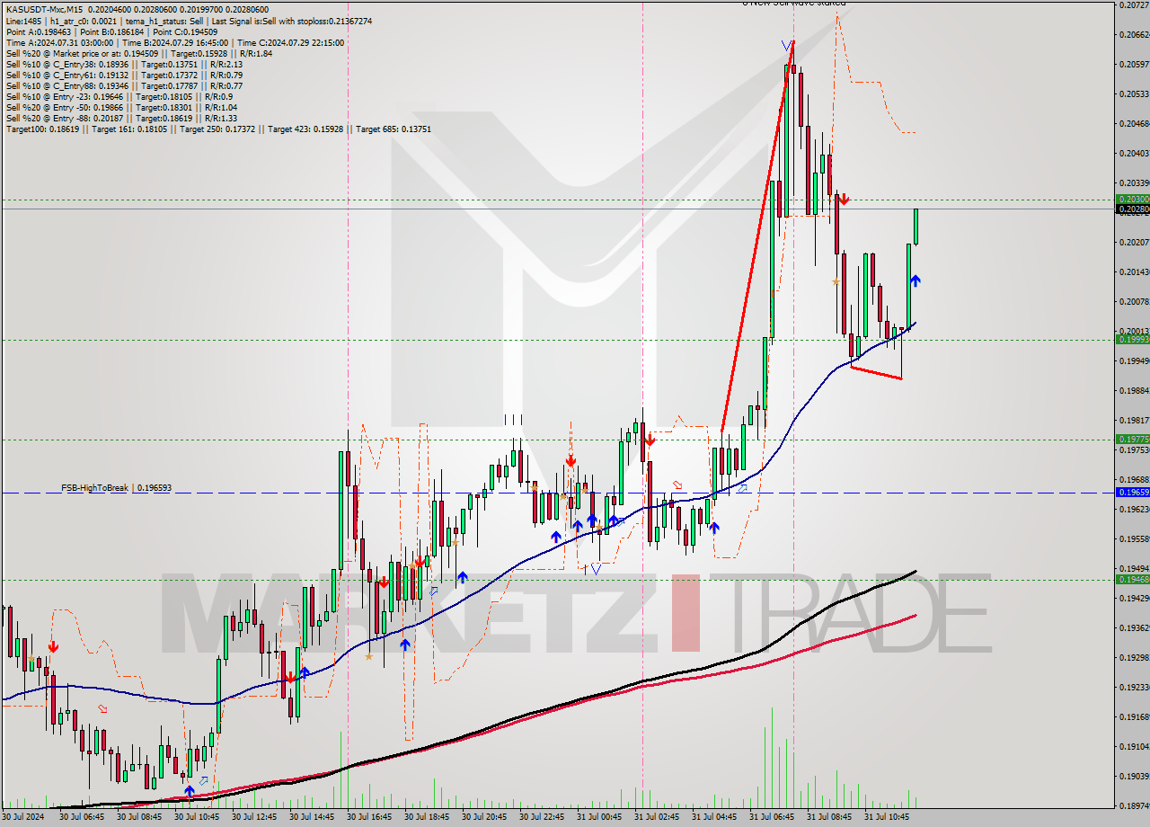
Task: Select the green 0.20300 price tag
Action: 1132,199
